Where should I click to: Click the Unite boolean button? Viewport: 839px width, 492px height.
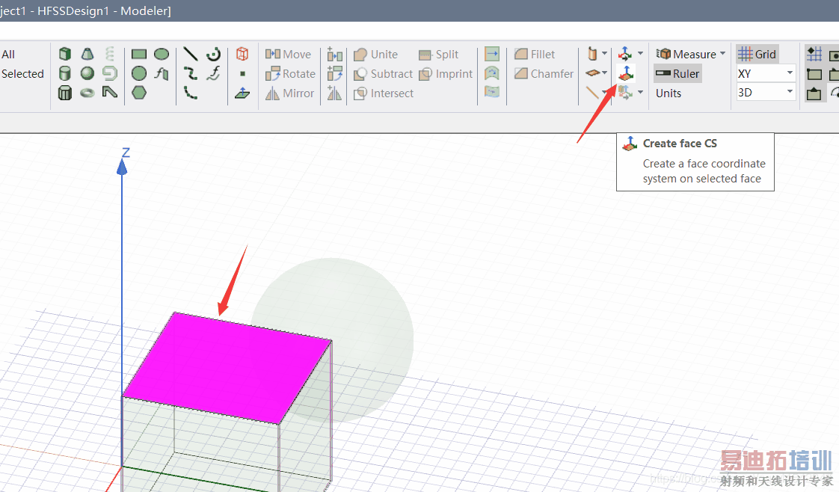coord(375,54)
